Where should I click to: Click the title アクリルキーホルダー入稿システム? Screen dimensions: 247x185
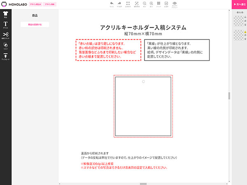coord(143,28)
